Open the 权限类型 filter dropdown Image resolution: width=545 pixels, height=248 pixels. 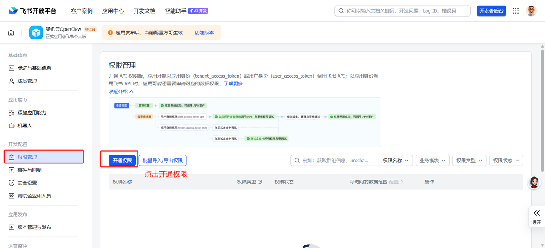point(469,161)
